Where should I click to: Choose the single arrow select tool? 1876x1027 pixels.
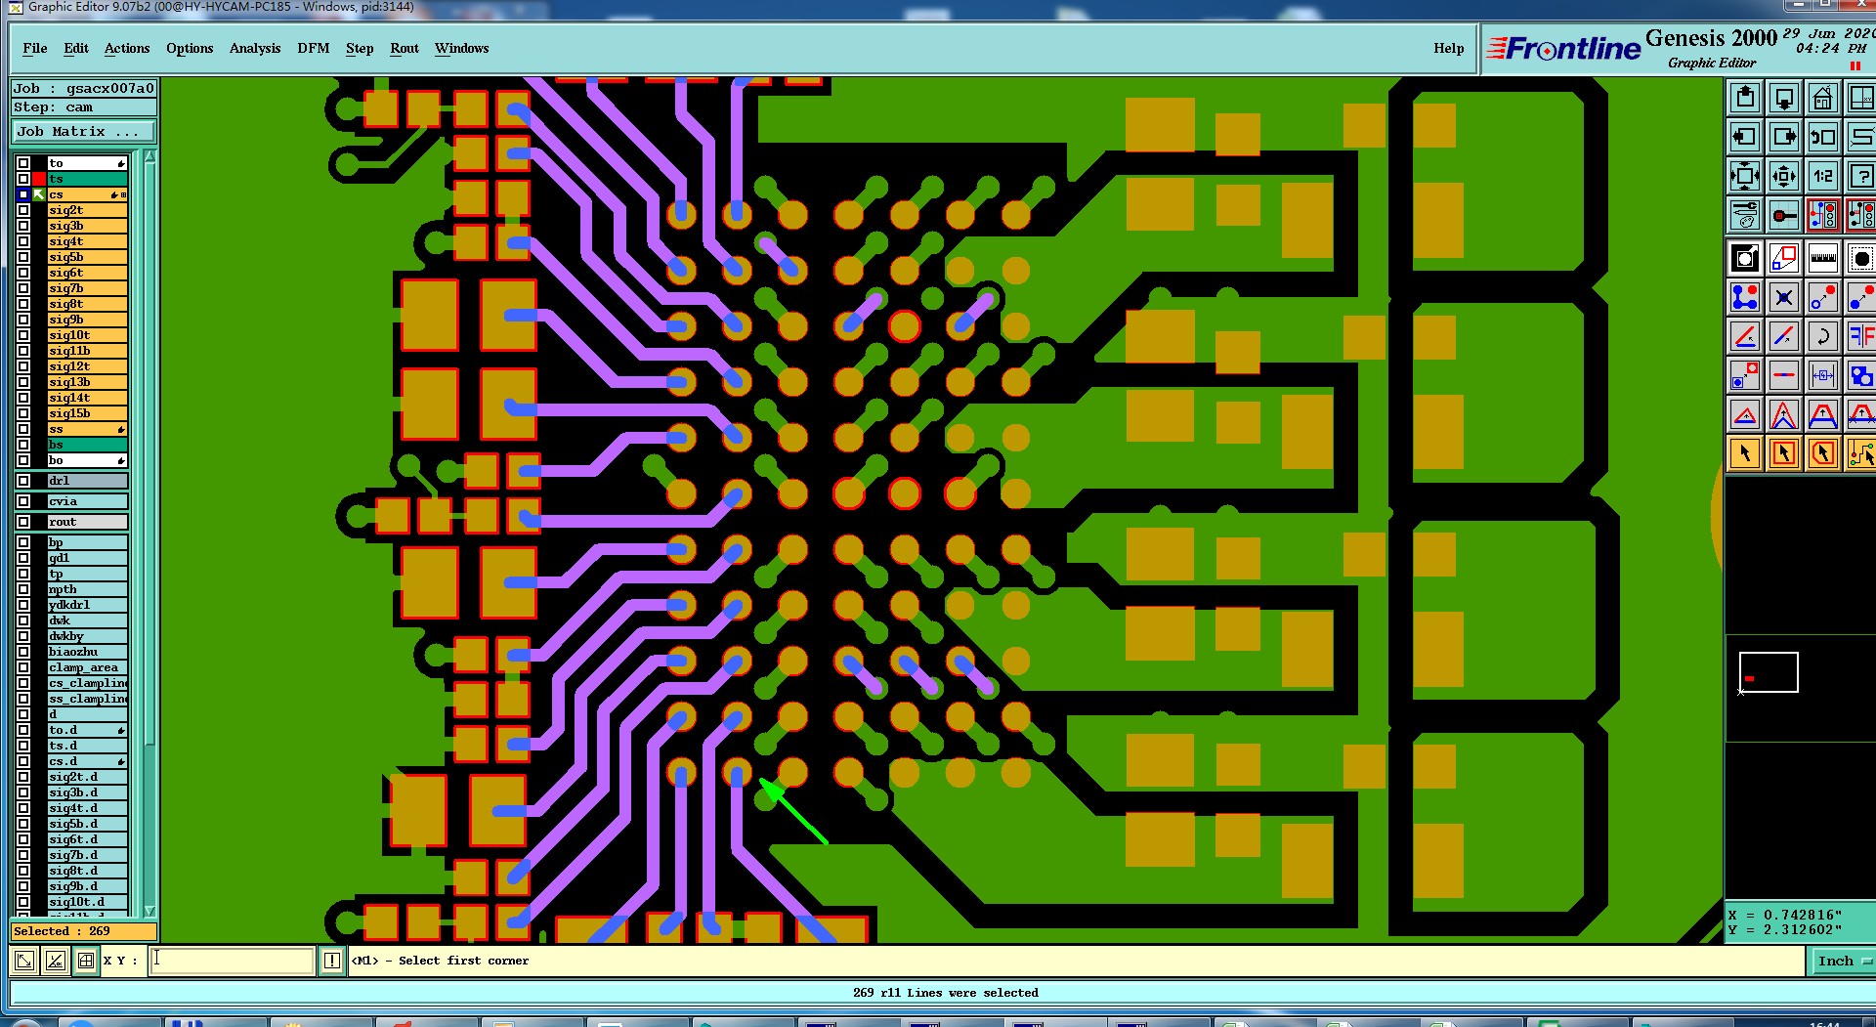[x=1745, y=453]
